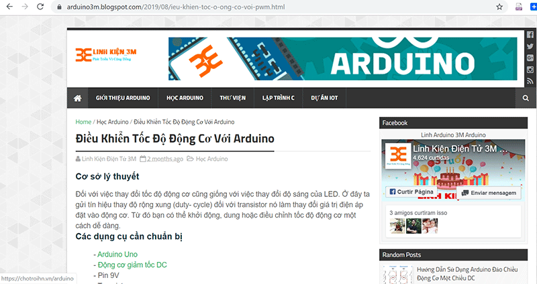Open the Google Plus social icon
This screenshot has height=284, width=537.
tap(530, 58)
